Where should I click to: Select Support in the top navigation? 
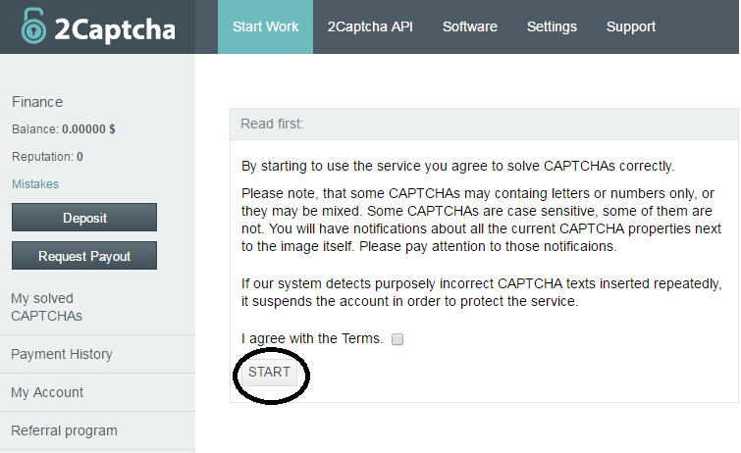(x=630, y=26)
